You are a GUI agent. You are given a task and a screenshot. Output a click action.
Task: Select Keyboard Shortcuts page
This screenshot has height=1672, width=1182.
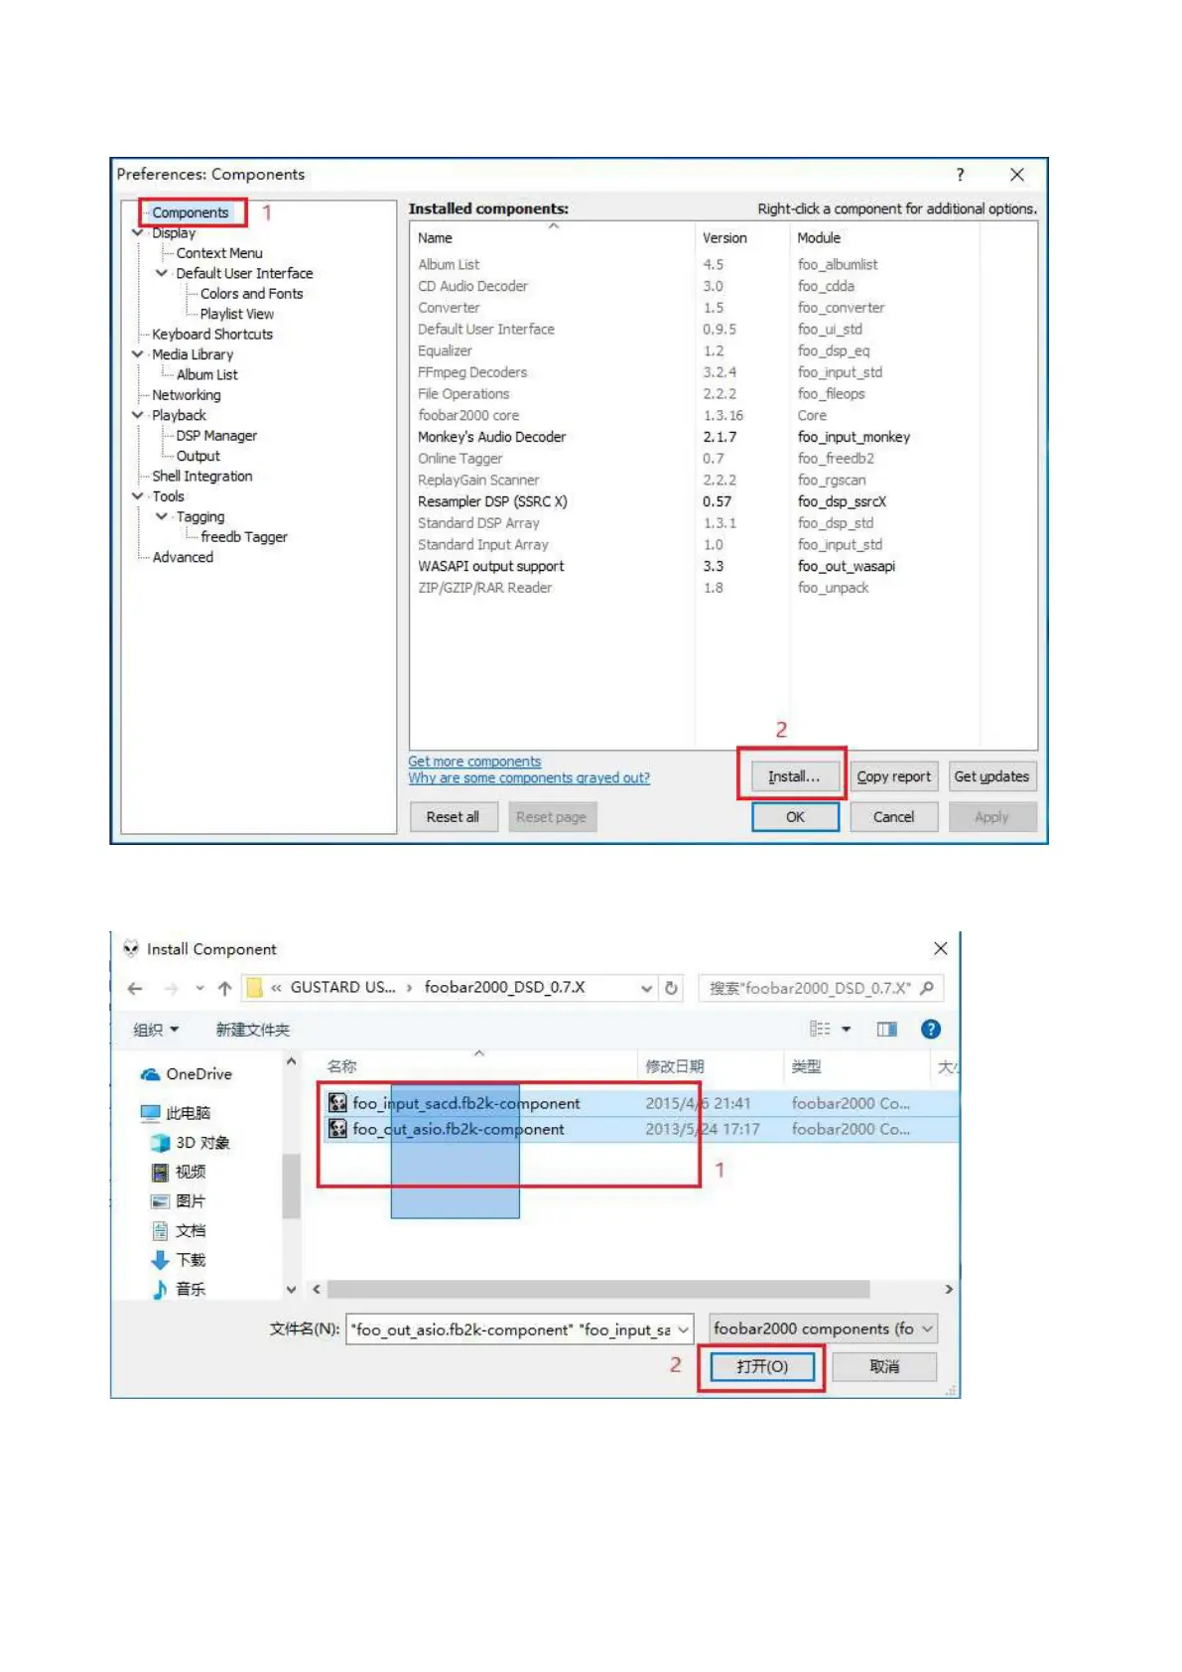(212, 335)
